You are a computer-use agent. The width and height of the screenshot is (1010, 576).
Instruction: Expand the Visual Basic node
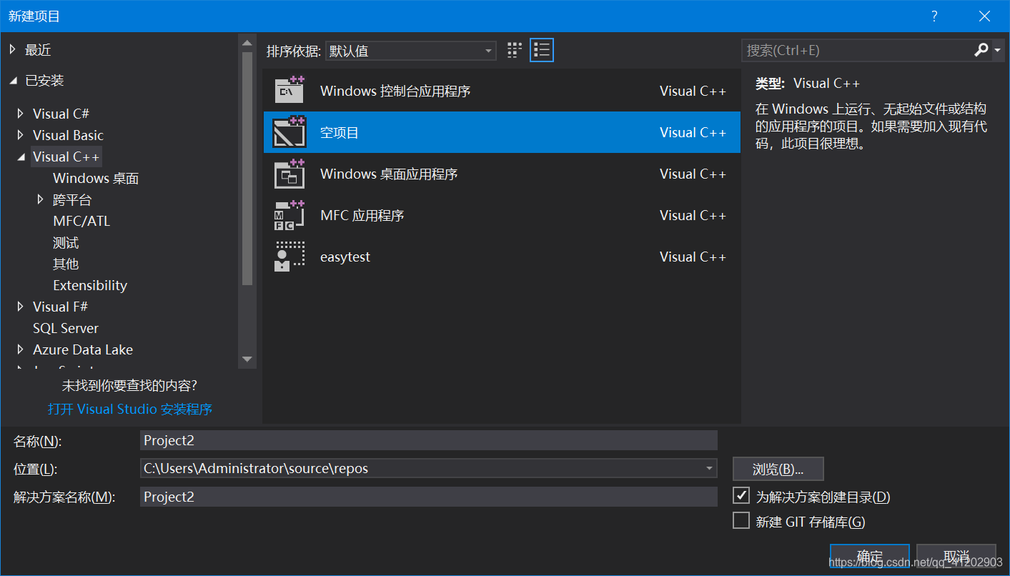[20, 135]
